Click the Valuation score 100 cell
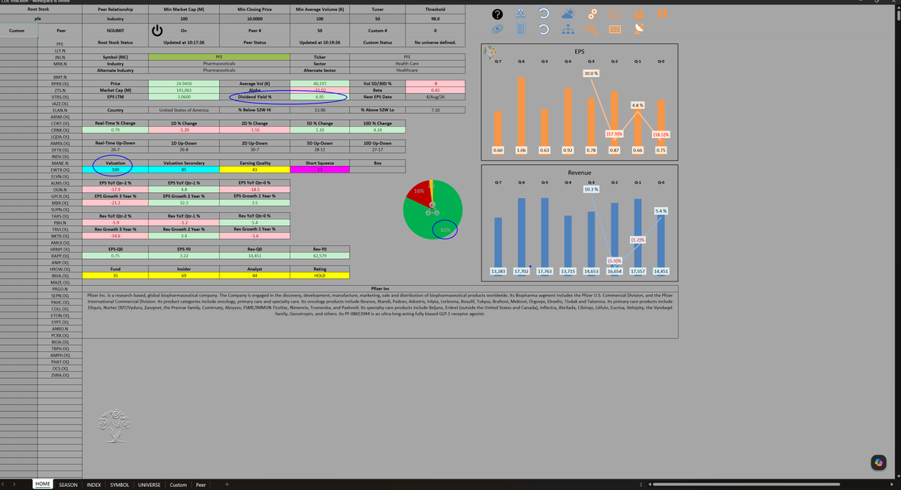The image size is (901, 490). click(x=116, y=170)
